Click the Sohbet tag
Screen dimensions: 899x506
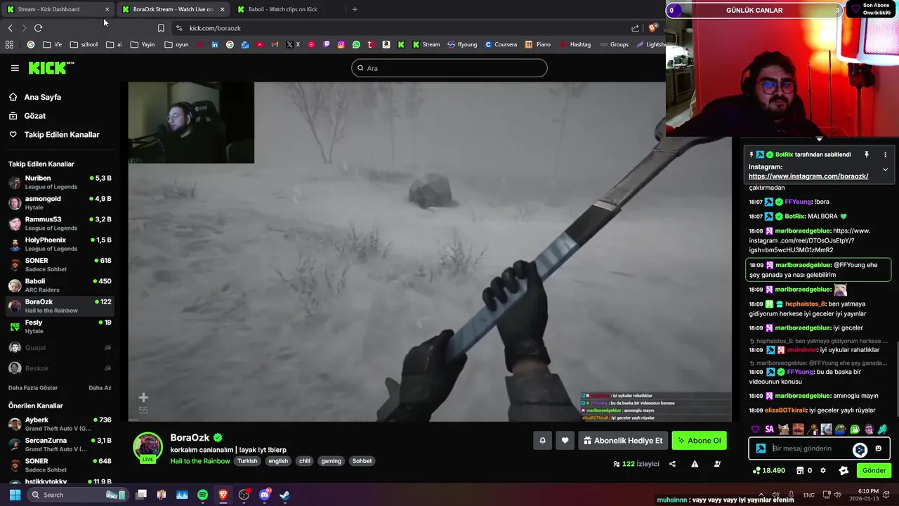(x=362, y=461)
